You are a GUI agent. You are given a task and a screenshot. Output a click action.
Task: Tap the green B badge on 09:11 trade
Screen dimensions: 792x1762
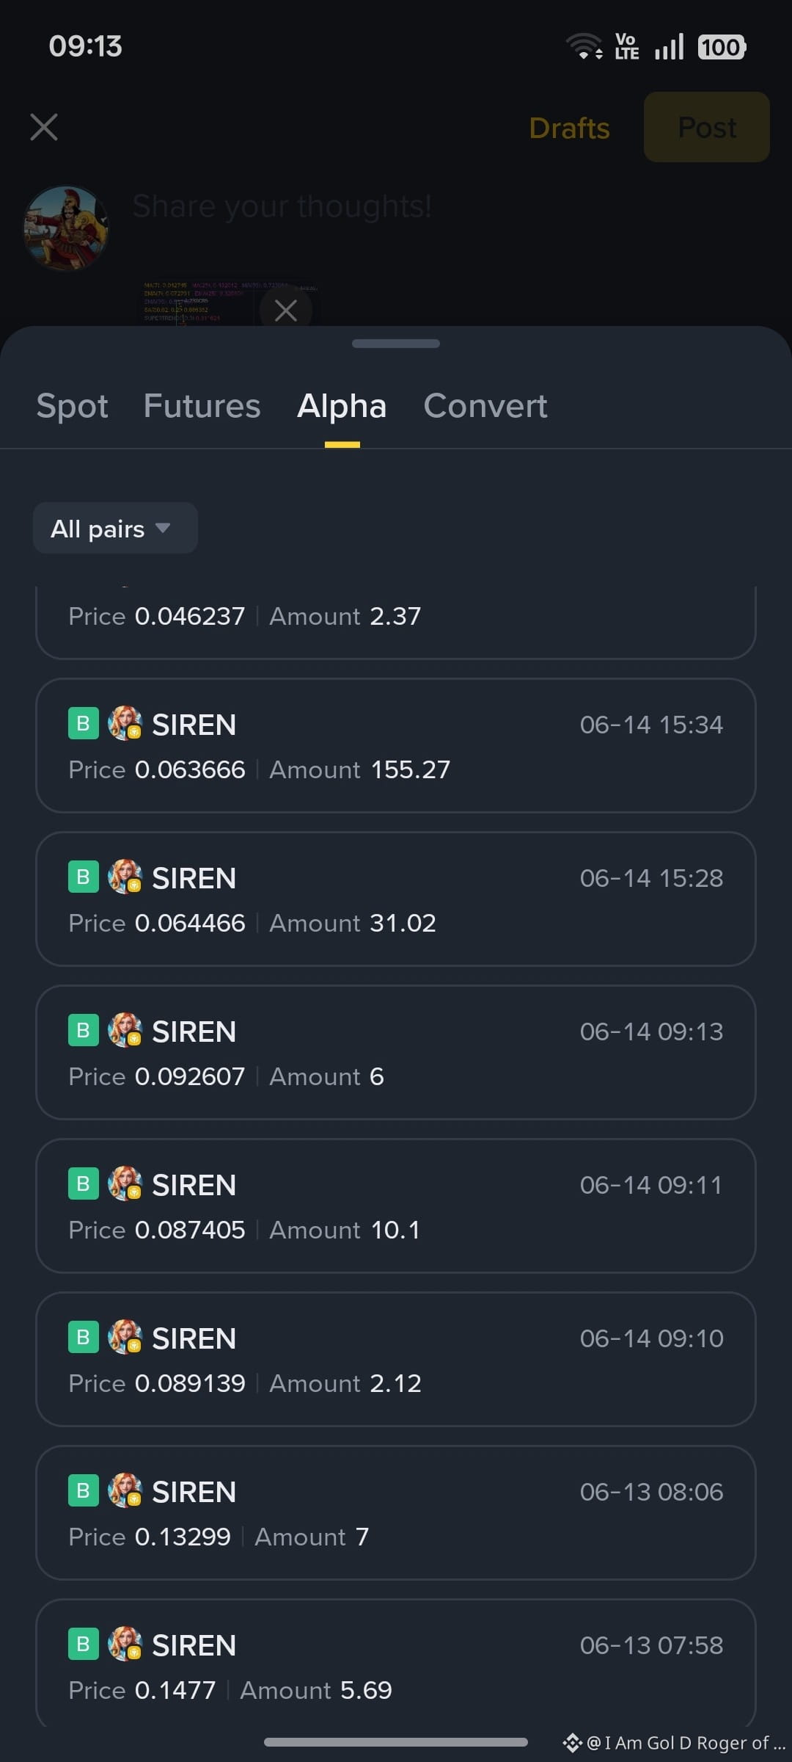(x=84, y=1184)
